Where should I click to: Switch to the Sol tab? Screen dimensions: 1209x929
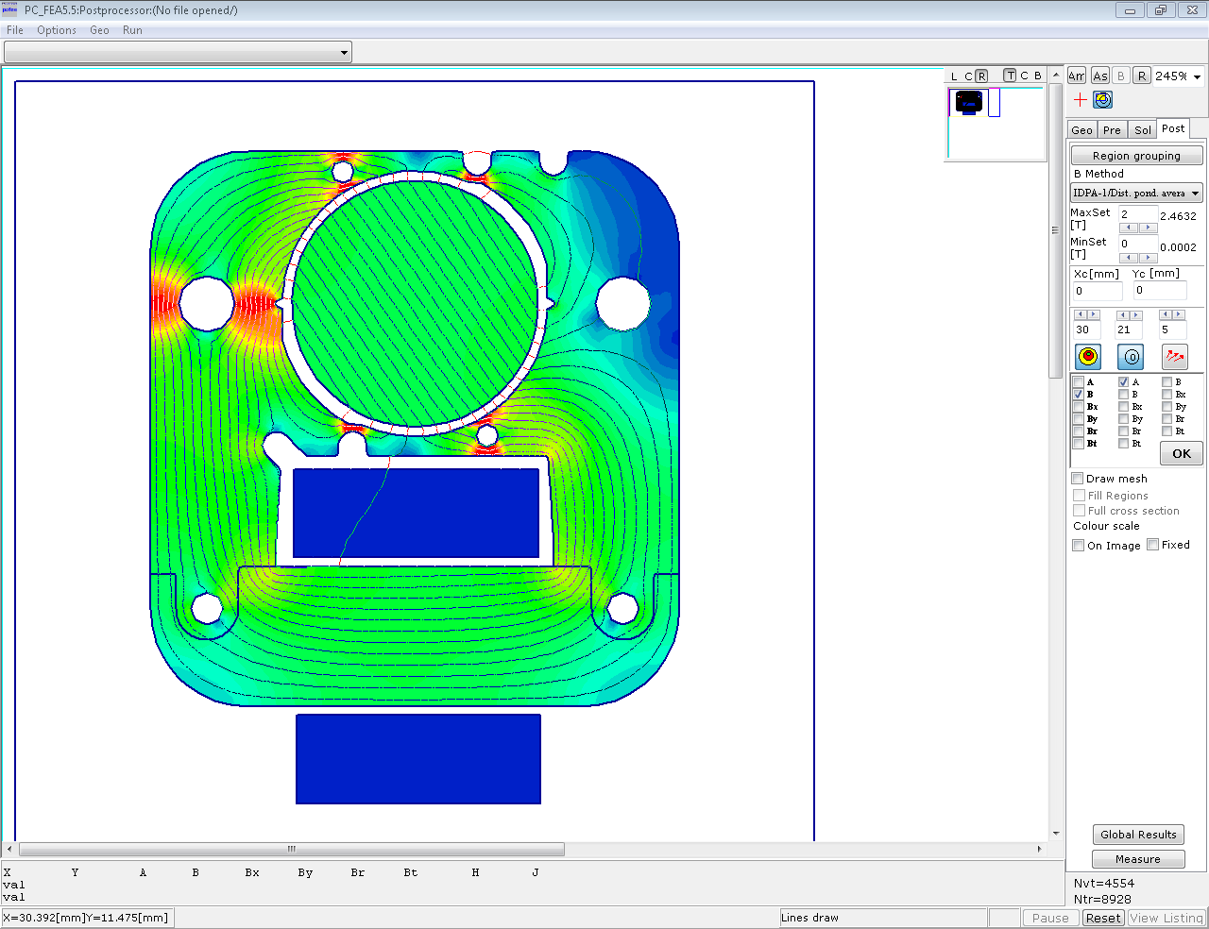[x=1143, y=130]
